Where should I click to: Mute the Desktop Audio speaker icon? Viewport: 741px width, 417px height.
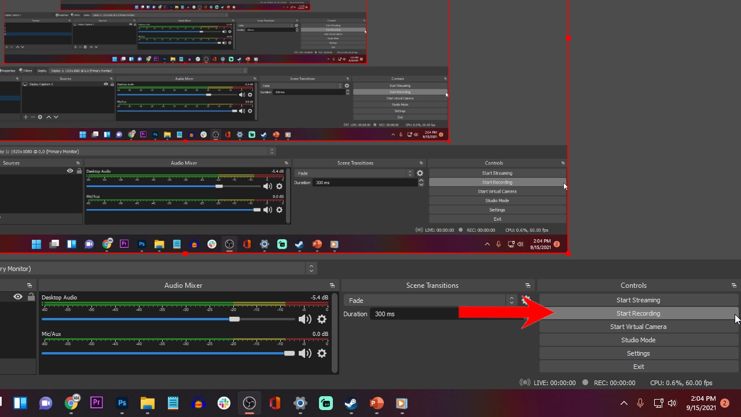coord(305,319)
